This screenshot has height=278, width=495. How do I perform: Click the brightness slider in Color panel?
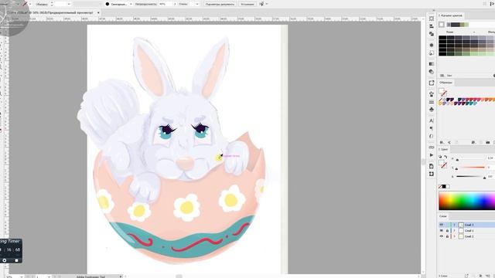click(470, 177)
